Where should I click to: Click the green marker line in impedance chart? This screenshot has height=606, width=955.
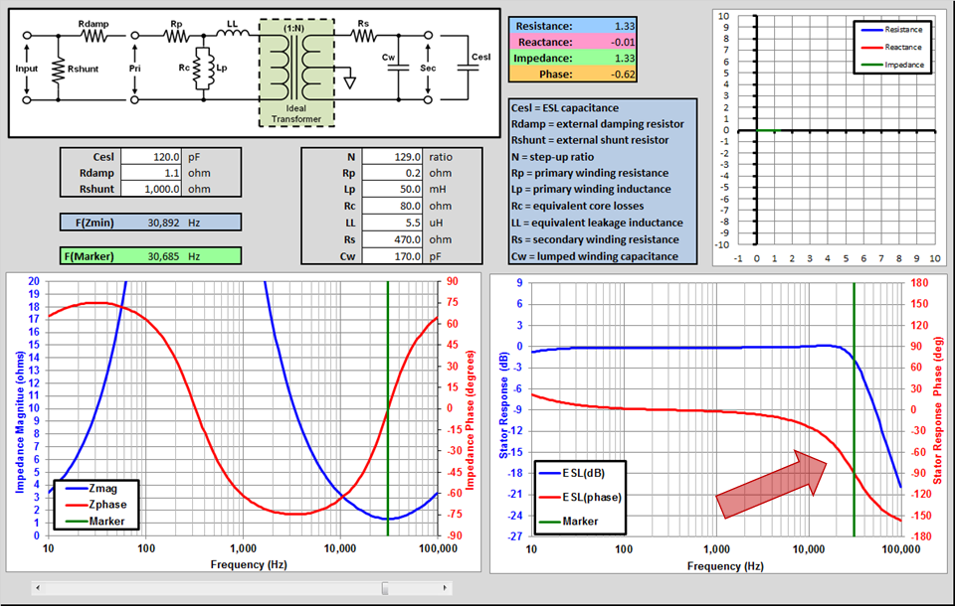[x=387, y=407]
